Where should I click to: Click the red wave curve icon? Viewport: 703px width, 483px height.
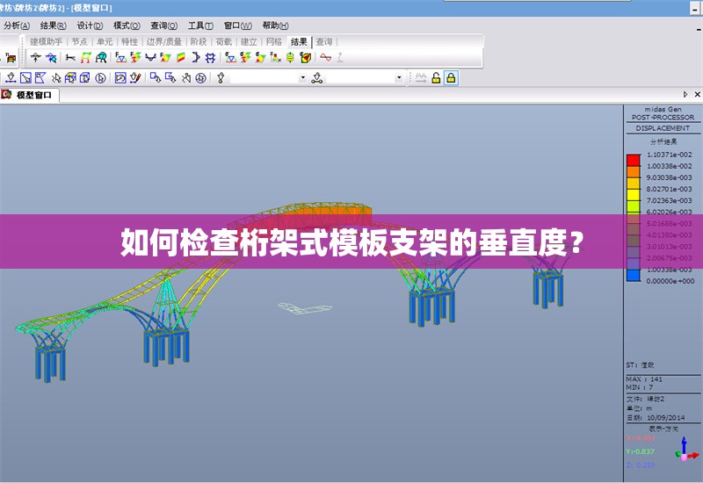[x=326, y=58]
